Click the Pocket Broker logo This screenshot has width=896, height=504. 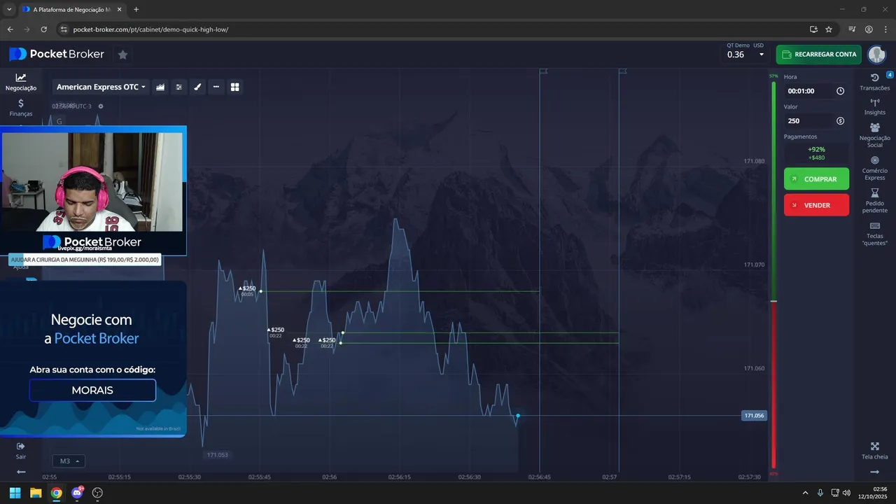57,54
